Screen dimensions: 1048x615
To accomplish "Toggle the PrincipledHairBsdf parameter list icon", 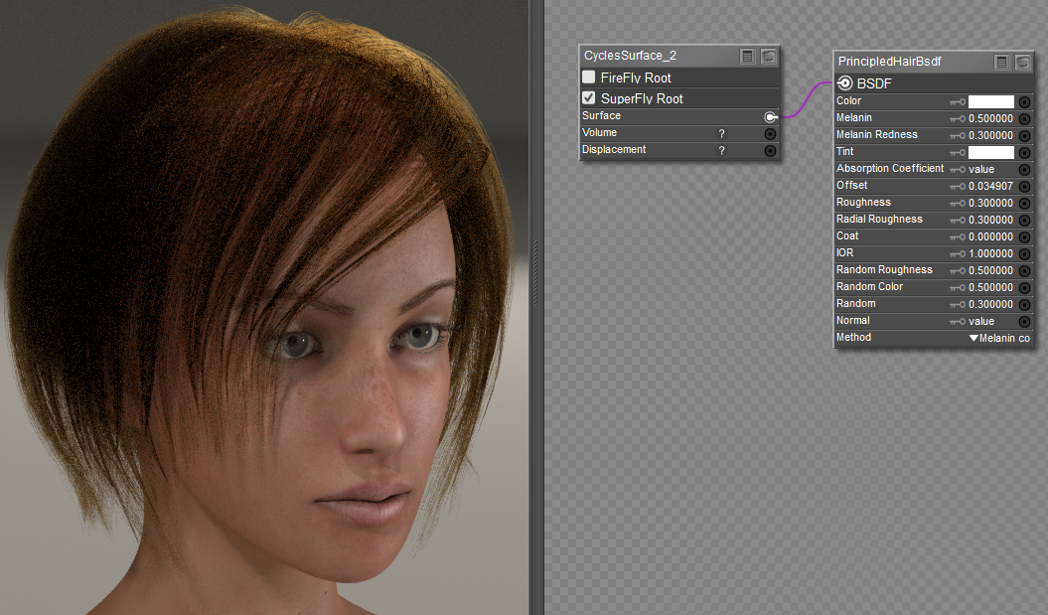I will coord(1002,62).
